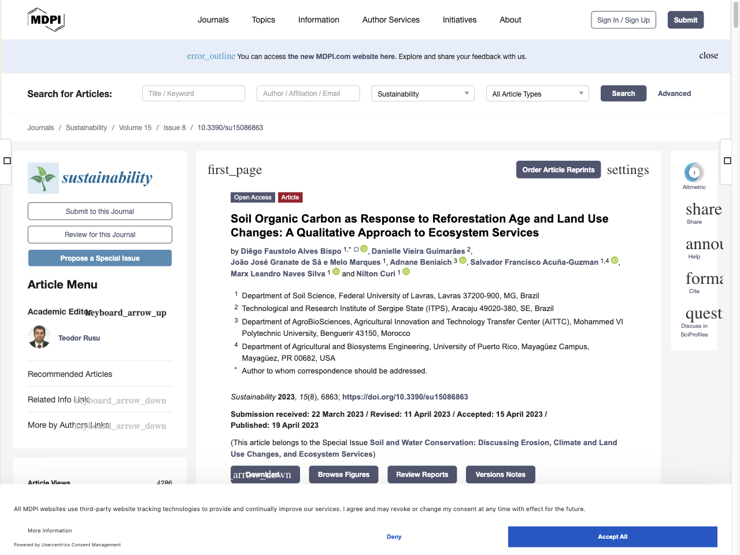
Task: Open the article DOI link
Action: point(405,397)
